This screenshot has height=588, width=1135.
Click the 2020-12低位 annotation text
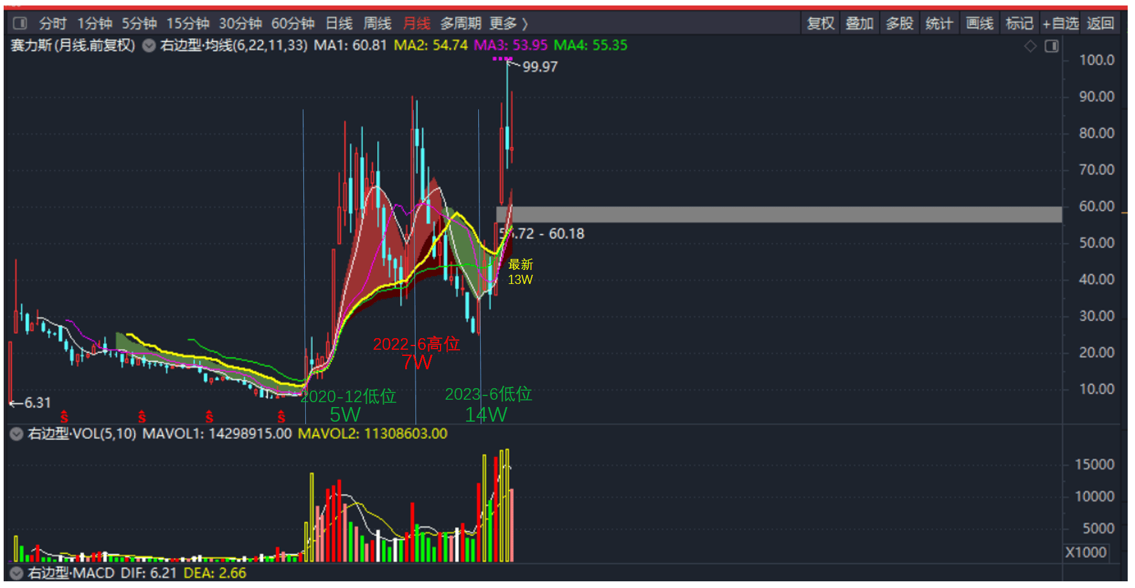point(348,397)
